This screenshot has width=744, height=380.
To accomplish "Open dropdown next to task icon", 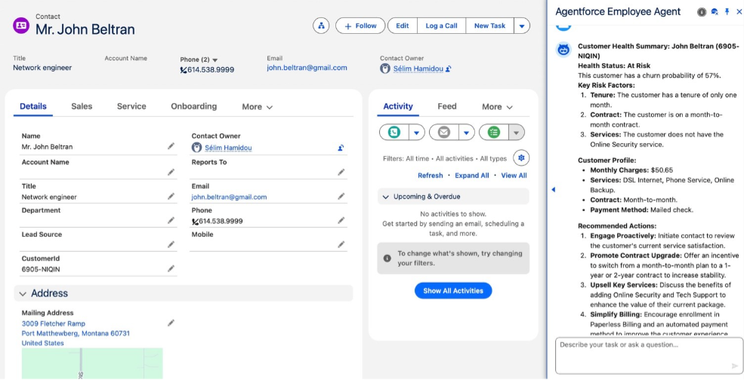I will point(516,133).
